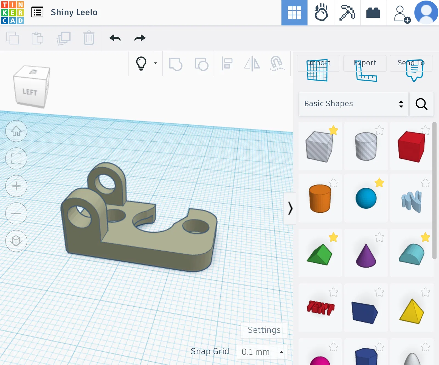Open the shapes search magnifier

[421, 104]
